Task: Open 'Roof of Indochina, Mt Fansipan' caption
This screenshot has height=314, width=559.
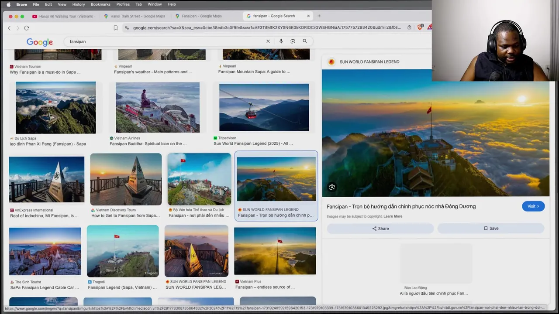Action: 44,216
